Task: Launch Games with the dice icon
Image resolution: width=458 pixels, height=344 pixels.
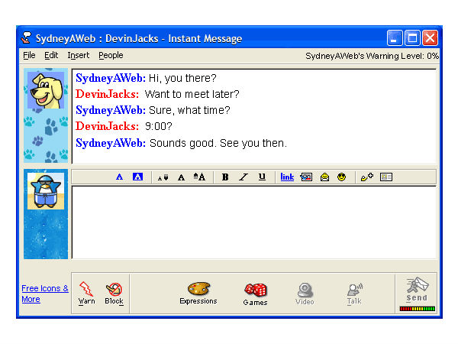Action: pos(255,294)
